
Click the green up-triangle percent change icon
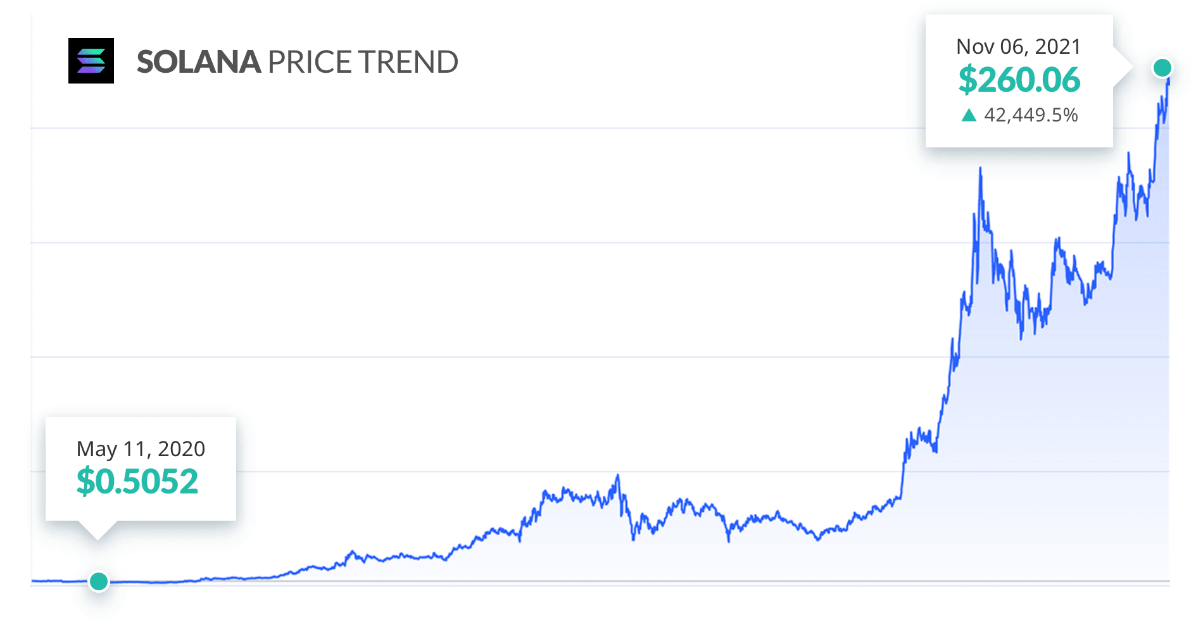tap(969, 115)
